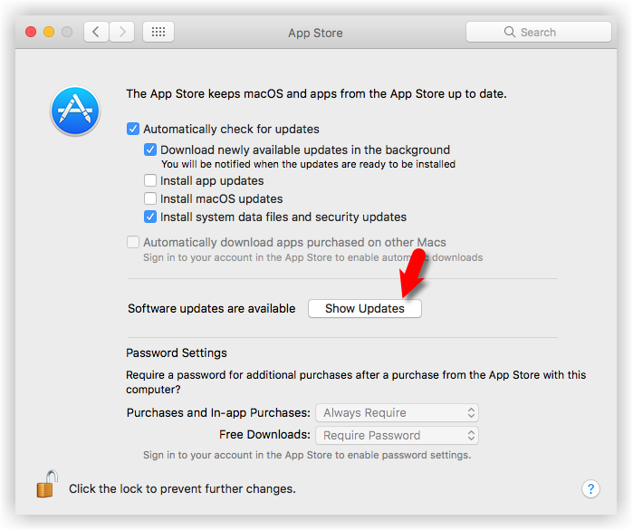Click 'Require a password for additional purchases' paragraph
This screenshot has width=633, height=531.
(x=356, y=382)
